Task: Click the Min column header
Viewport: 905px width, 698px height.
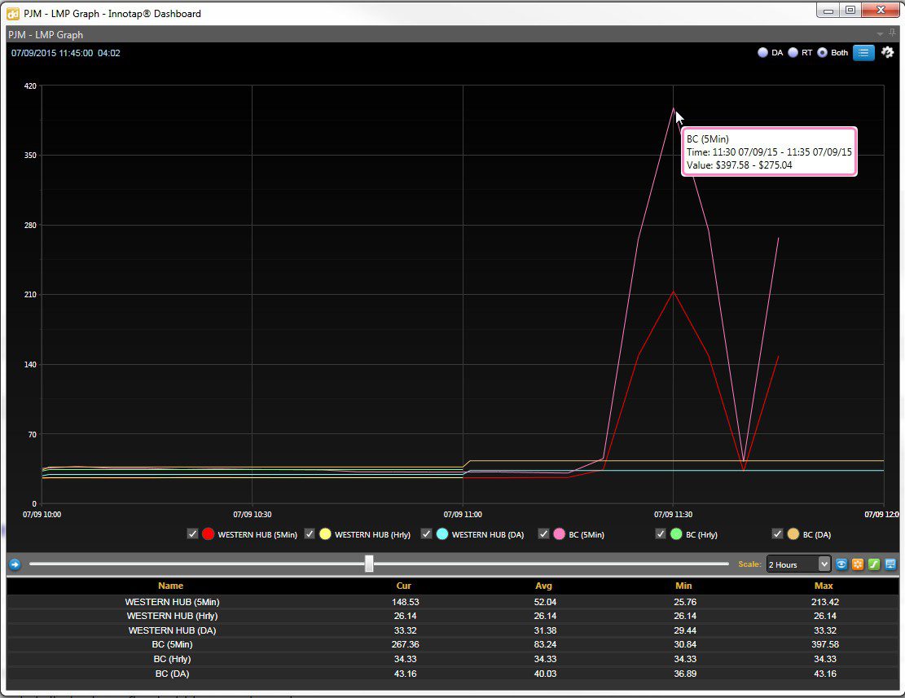Action: pos(684,586)
